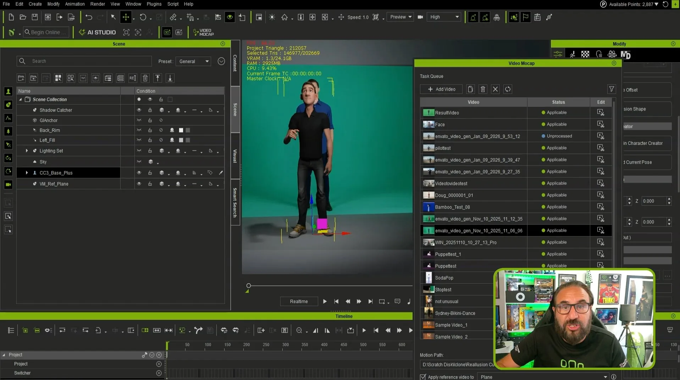
Task: Open the Plane reference target dropdown
Action: pos(543,377)
